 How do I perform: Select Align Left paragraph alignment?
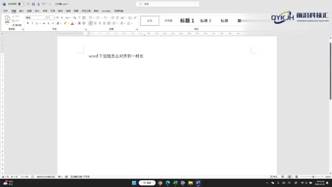point(91,23)
